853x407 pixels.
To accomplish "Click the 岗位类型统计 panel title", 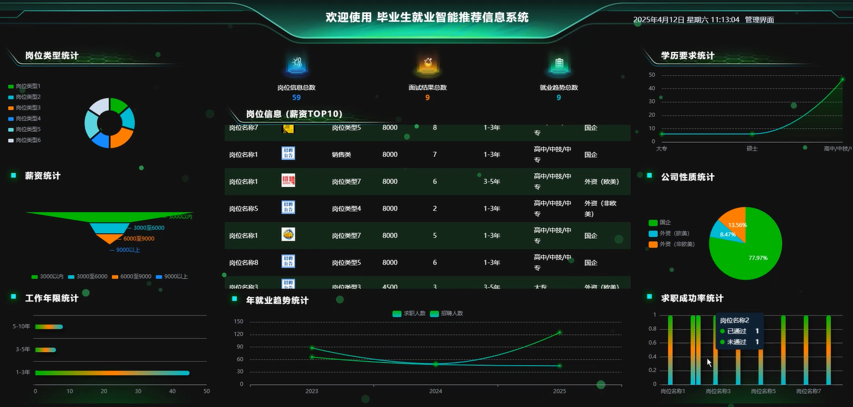I will [x=51, y=56].
